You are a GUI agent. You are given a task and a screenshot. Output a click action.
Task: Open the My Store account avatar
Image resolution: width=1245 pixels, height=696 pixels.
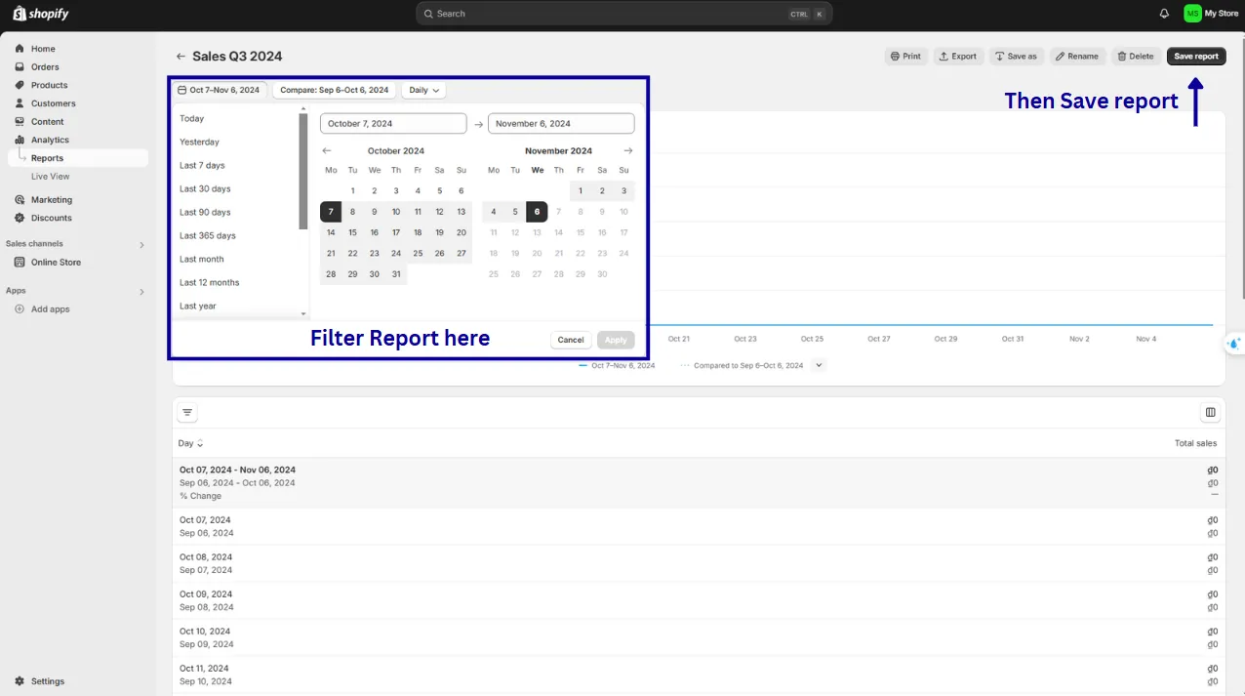coord(1192,14)
